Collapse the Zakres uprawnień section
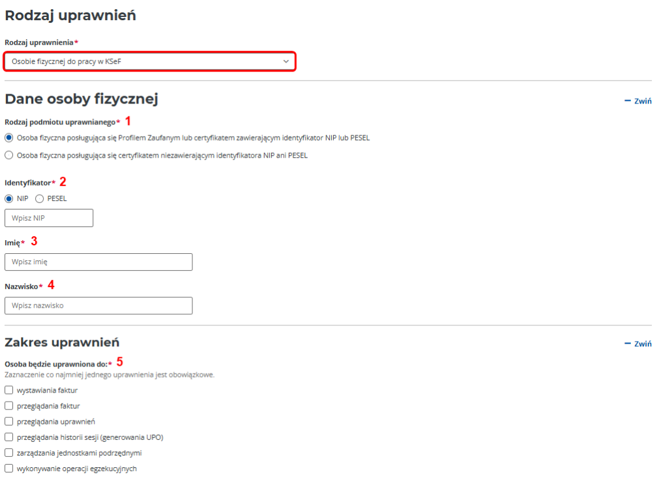The width and height of the screenshot is (659, 479). pyautogui.click(x=637, y=344)
